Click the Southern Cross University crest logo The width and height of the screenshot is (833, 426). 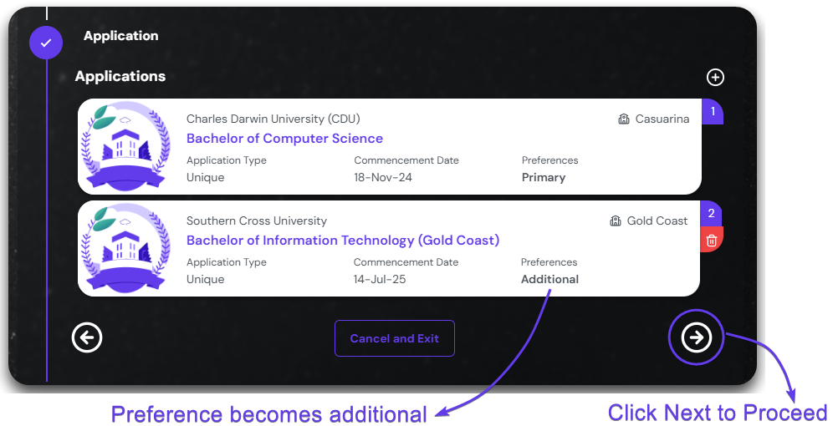click(x=124, y=249)
